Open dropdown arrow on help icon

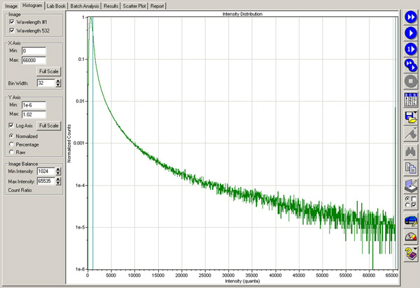[x=416, y=249]
